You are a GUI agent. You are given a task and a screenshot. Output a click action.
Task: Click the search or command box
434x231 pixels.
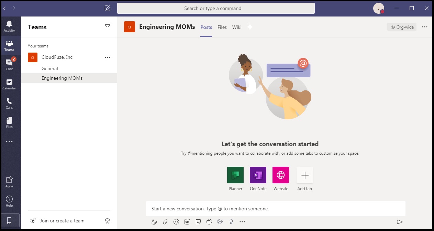pyautogui.click(x=216, y=8)
